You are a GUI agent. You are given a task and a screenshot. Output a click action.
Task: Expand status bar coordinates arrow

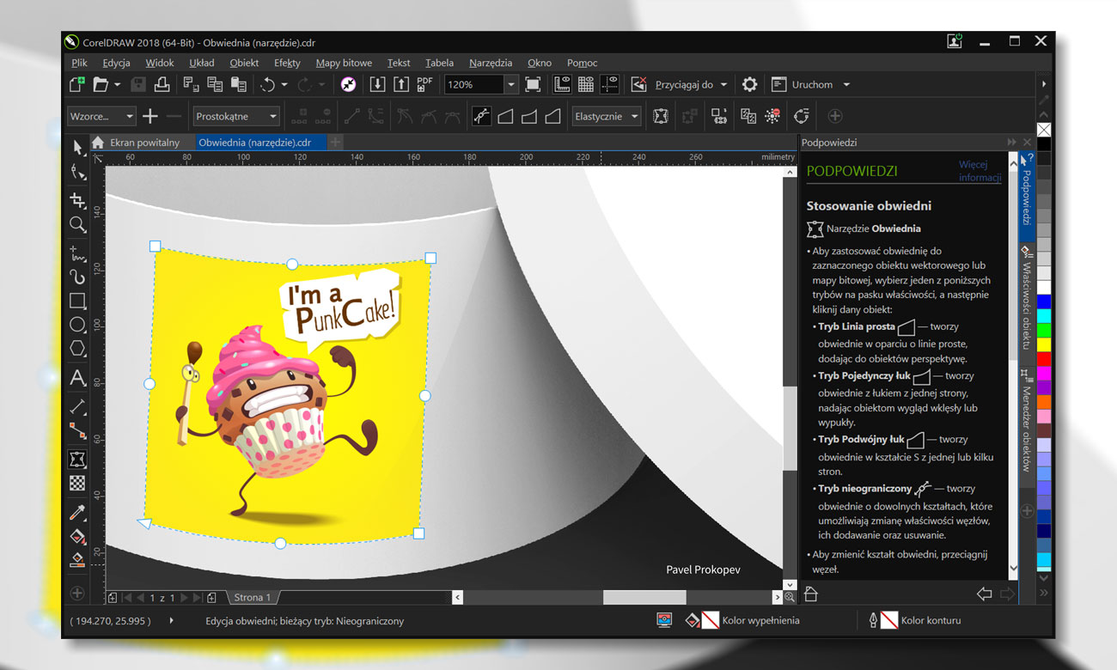click(x=171, y=620)
